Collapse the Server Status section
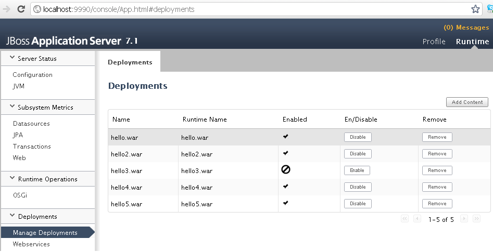 click(12, 58)
